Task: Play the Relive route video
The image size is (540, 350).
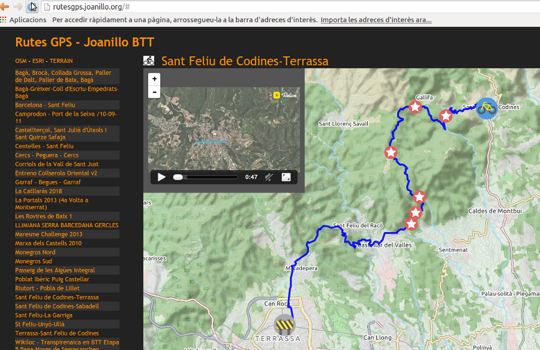Action: (x=161, y=177)
